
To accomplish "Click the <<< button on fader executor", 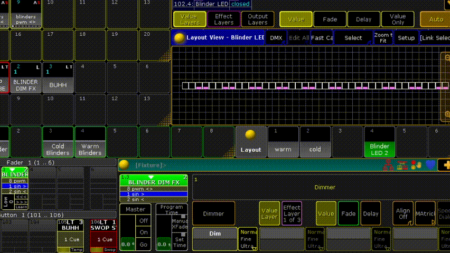I will click(x=21, y=197).
